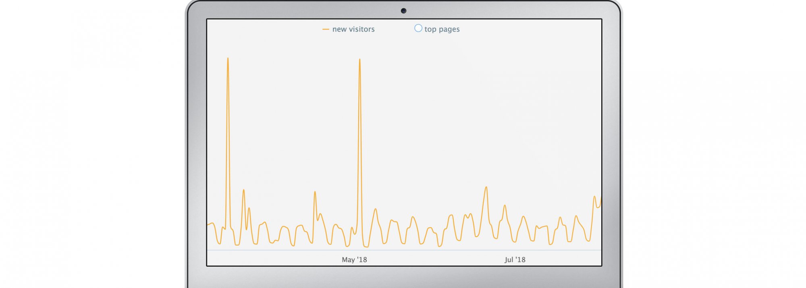
Task: Click the x-axis baseline above May '18
Action: pos(354,250)
